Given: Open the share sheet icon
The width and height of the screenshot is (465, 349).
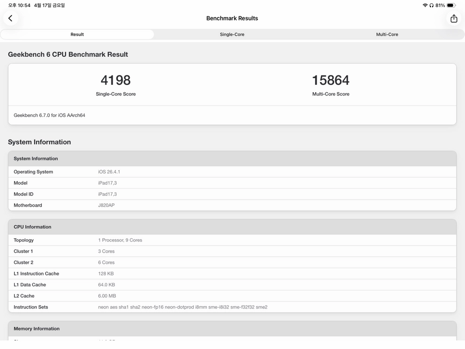Looking at the screenshot, I should coord(454,19).
